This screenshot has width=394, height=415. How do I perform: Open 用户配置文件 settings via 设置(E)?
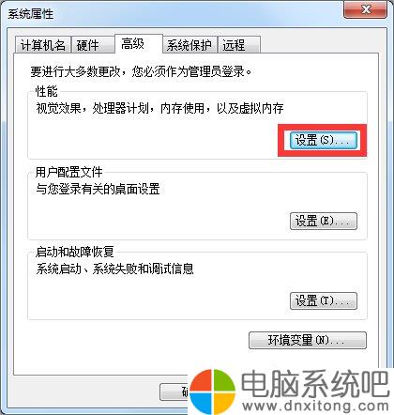pyautogui.click(x=323, y=221)
